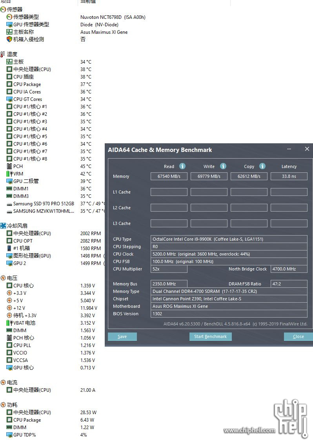
Task: Click the SAMSUNG MZVKW1T0HML drive icon
Action: coord(9,211)
